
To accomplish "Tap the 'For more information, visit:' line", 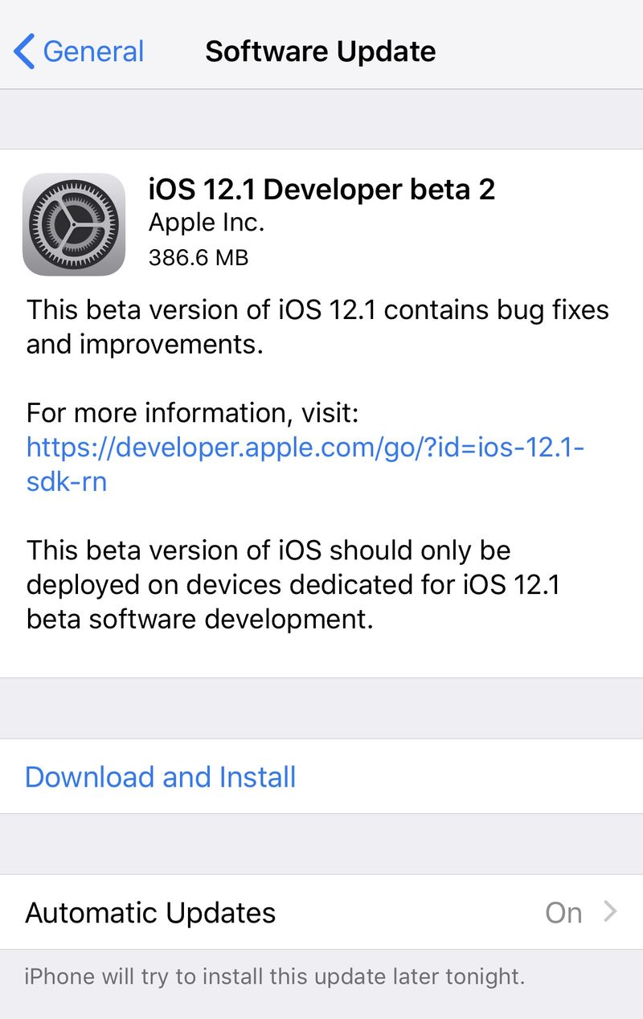I will (192, 413).
